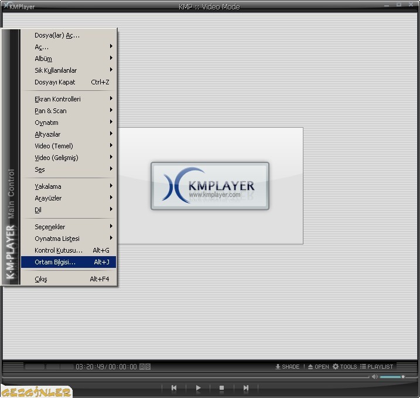Choose Dosyayı Kapat from the menu
The height and width of the screenshot is (398, 420).
(69, 82)
